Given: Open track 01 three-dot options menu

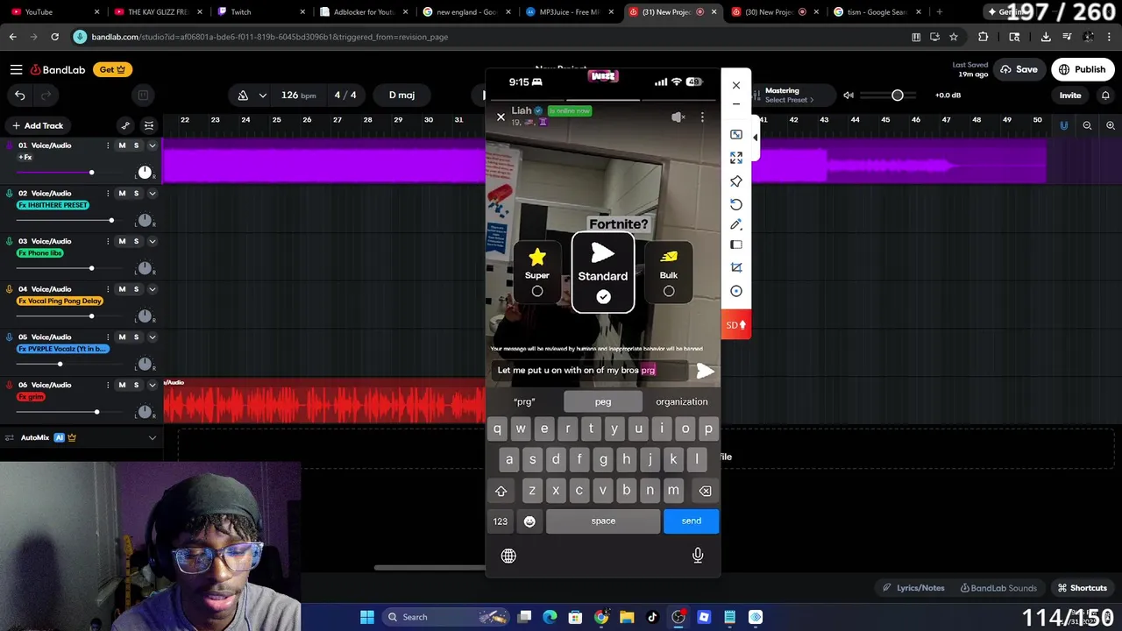Looking at the screenshot, I should point(108,145).
